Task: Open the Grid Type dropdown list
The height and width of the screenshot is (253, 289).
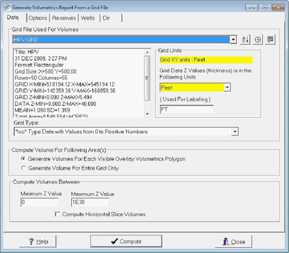Action: coord(234,132)
